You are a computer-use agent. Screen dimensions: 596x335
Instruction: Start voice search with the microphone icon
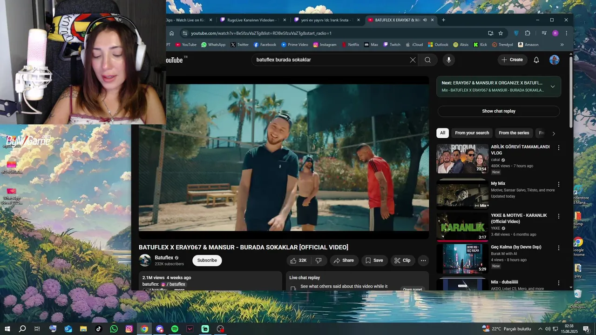pyautogui.click(x=449, y=60)
